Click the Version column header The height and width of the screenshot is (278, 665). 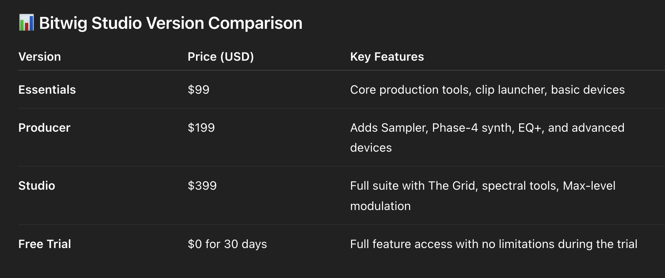coord(40,57)
